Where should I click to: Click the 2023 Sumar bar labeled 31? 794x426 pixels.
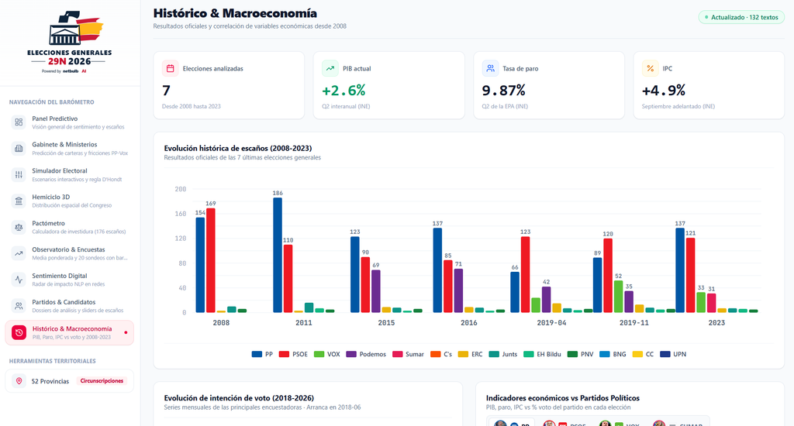tap(712, 303)
